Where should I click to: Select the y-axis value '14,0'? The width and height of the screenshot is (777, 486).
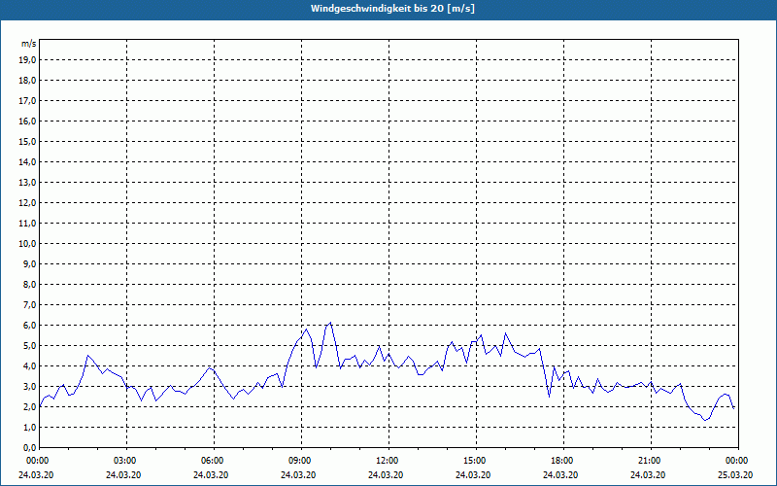[27, 161]
